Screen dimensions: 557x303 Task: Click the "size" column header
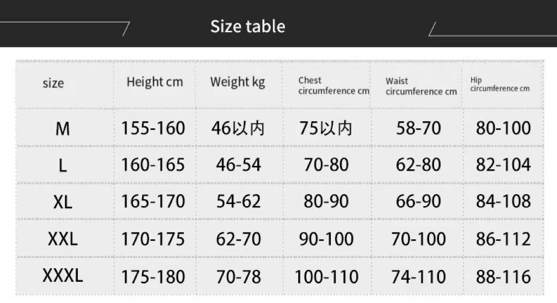53,83
